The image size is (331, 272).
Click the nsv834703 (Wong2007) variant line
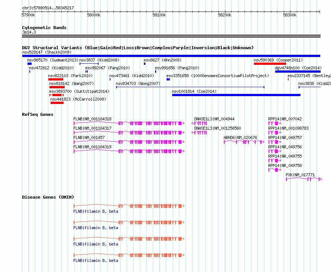tap(190, 87)
